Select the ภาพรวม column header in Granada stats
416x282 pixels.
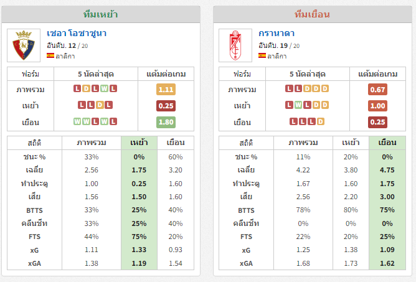(x=303, y=143)
